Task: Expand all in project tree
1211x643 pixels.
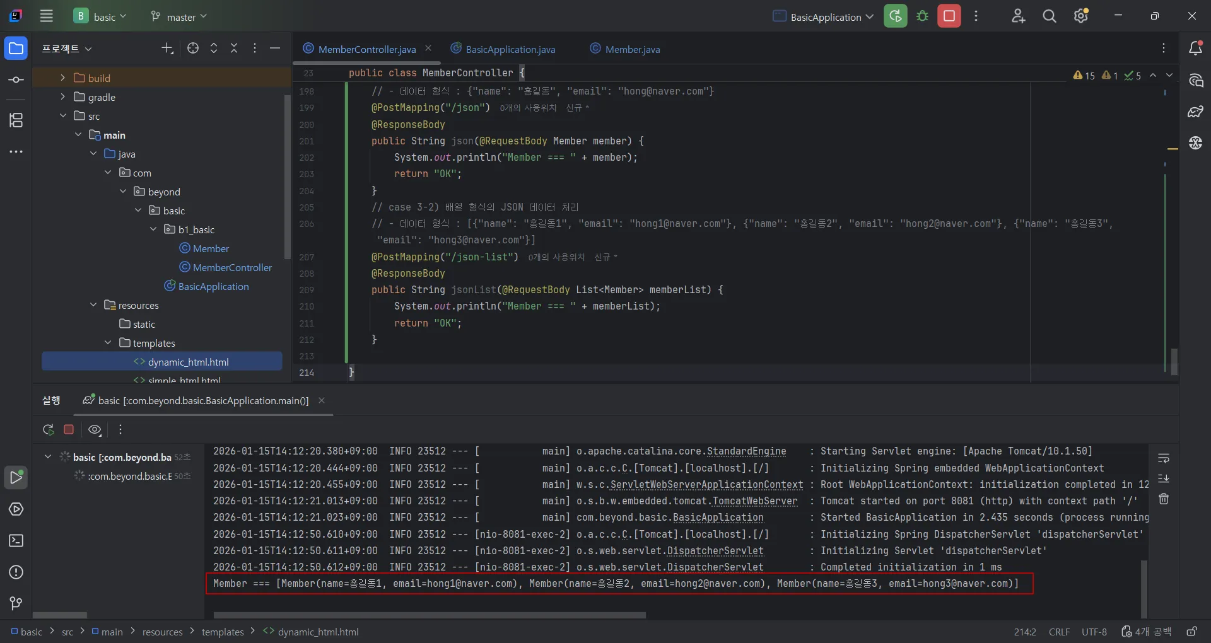Action: [x=214, y=49]
